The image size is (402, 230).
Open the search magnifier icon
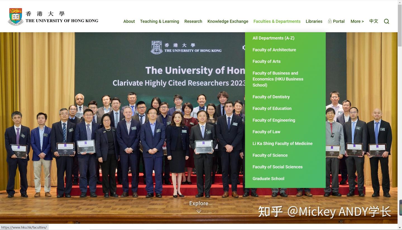coord(386,21)
